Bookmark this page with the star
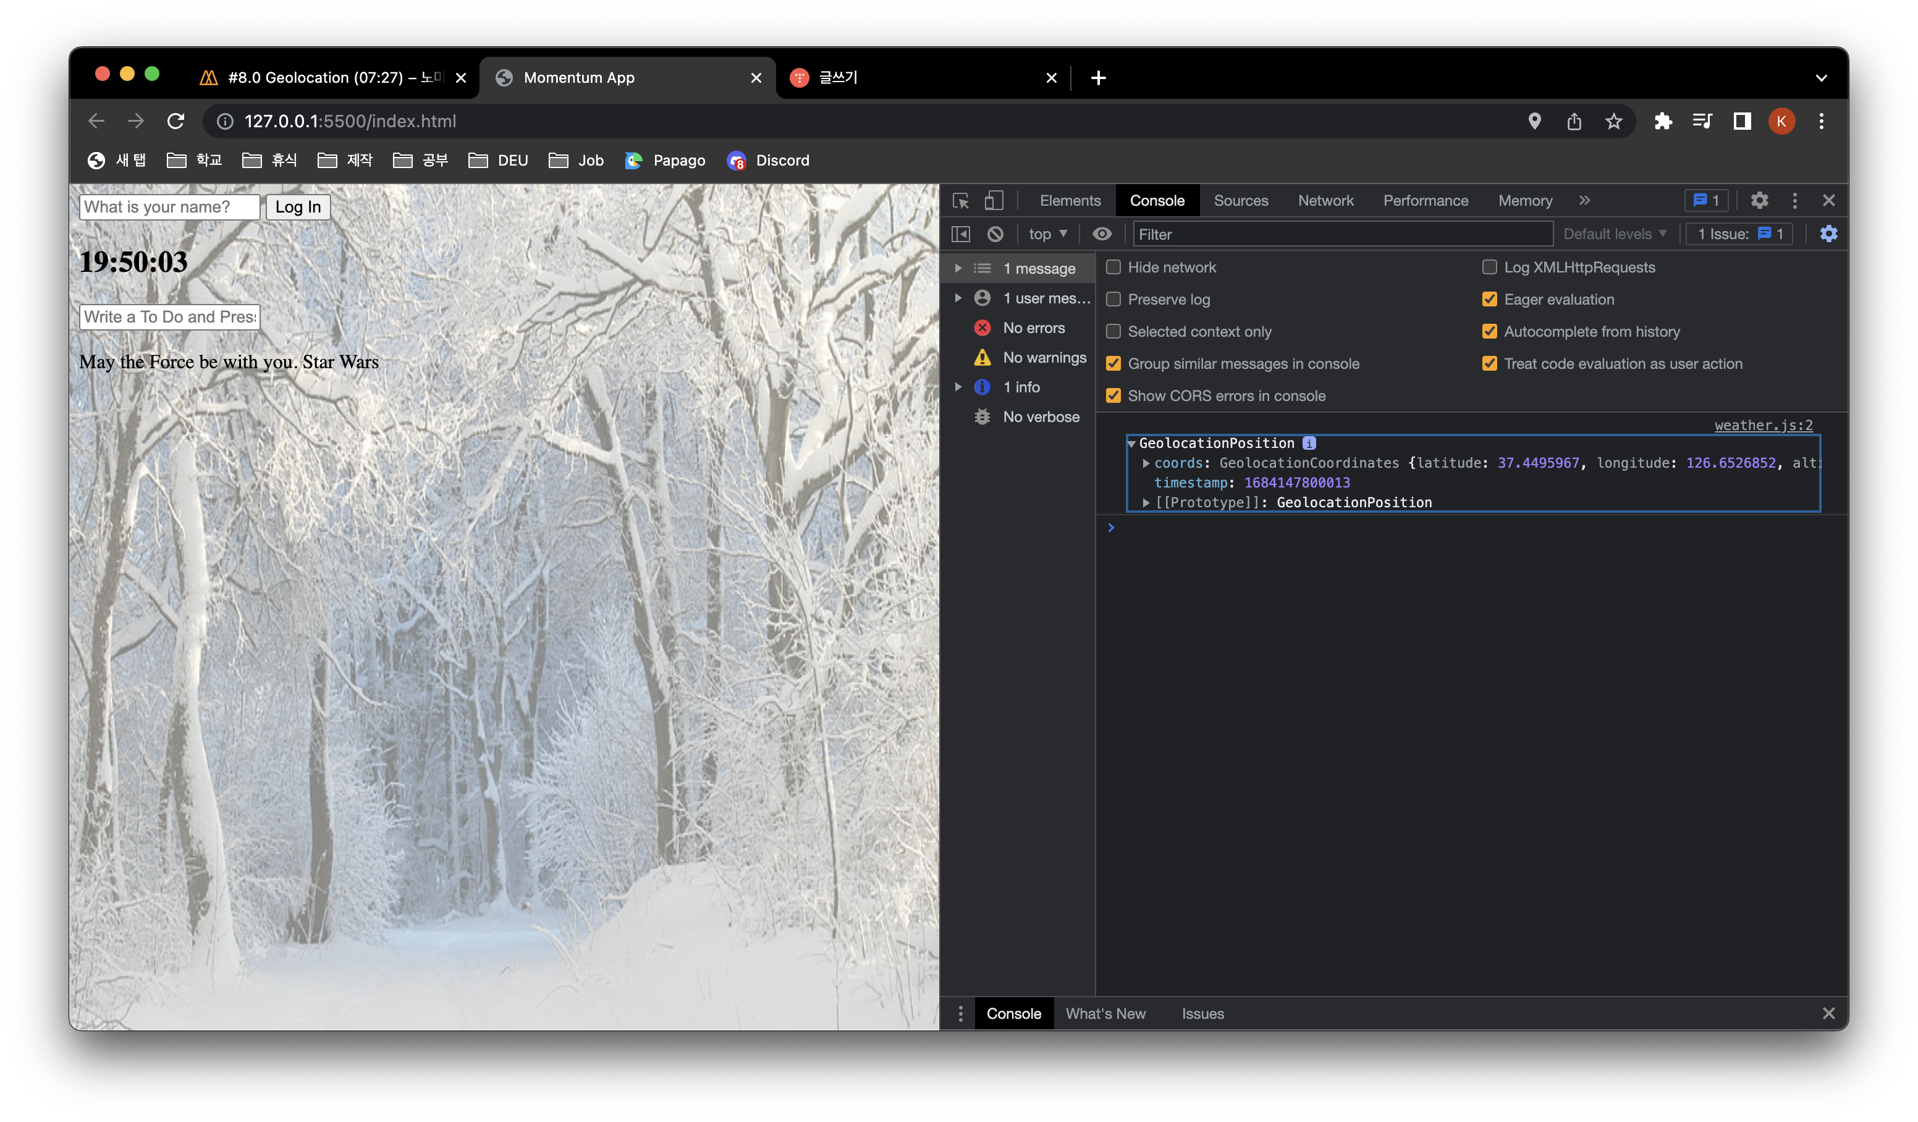Viewport: 1918px width, 1122px height. tap(1613, 121)
